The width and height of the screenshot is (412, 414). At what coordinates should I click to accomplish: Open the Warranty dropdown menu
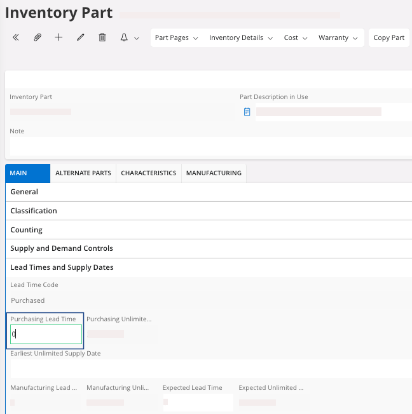click(x=338, y=38)
